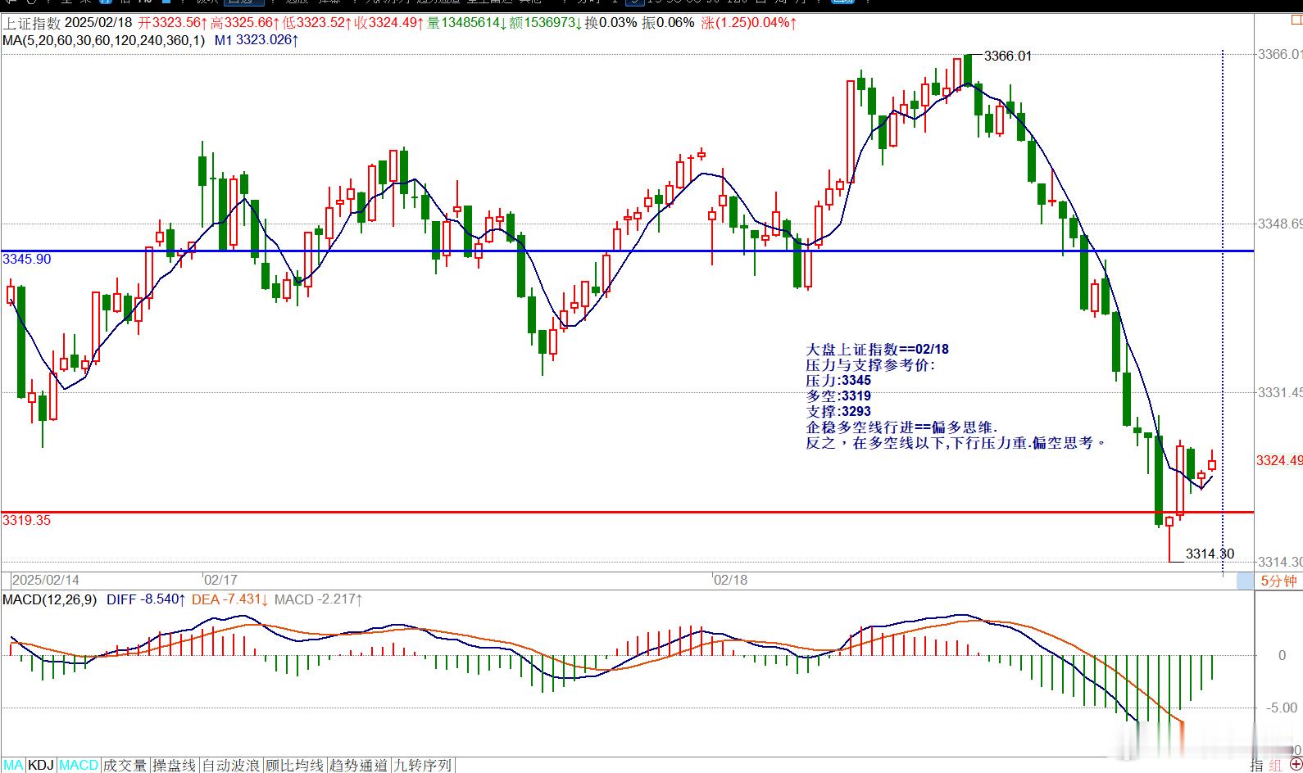The height and width of the screenshot is (773, 1303).
Task: Click the MACD(12,26,9) parameter label
Action: pos(49,599)
